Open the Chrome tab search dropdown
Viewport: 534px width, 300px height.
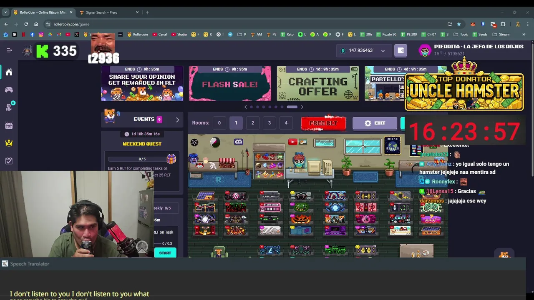click(x=5, y=12)
